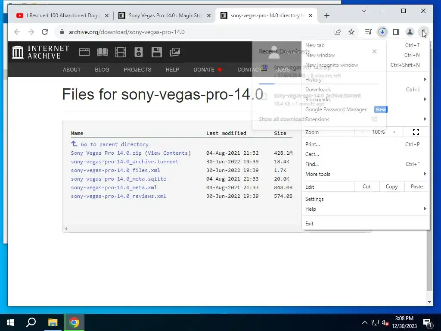Open the Chrome profile avatar icon
Image resolution: width=441 pixels, height=331 pixels.
tap(410, 32)
